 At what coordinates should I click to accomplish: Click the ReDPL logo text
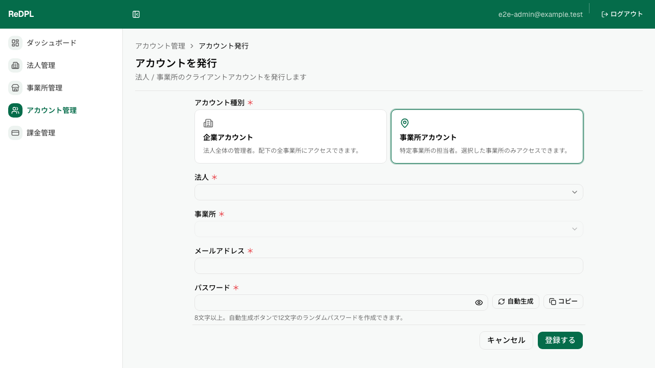click(x=21, y=14)
